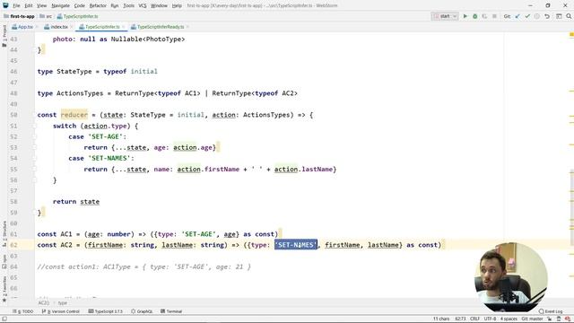Start debugging with the green bug icon
574x323 pixels.
[474, 16]
